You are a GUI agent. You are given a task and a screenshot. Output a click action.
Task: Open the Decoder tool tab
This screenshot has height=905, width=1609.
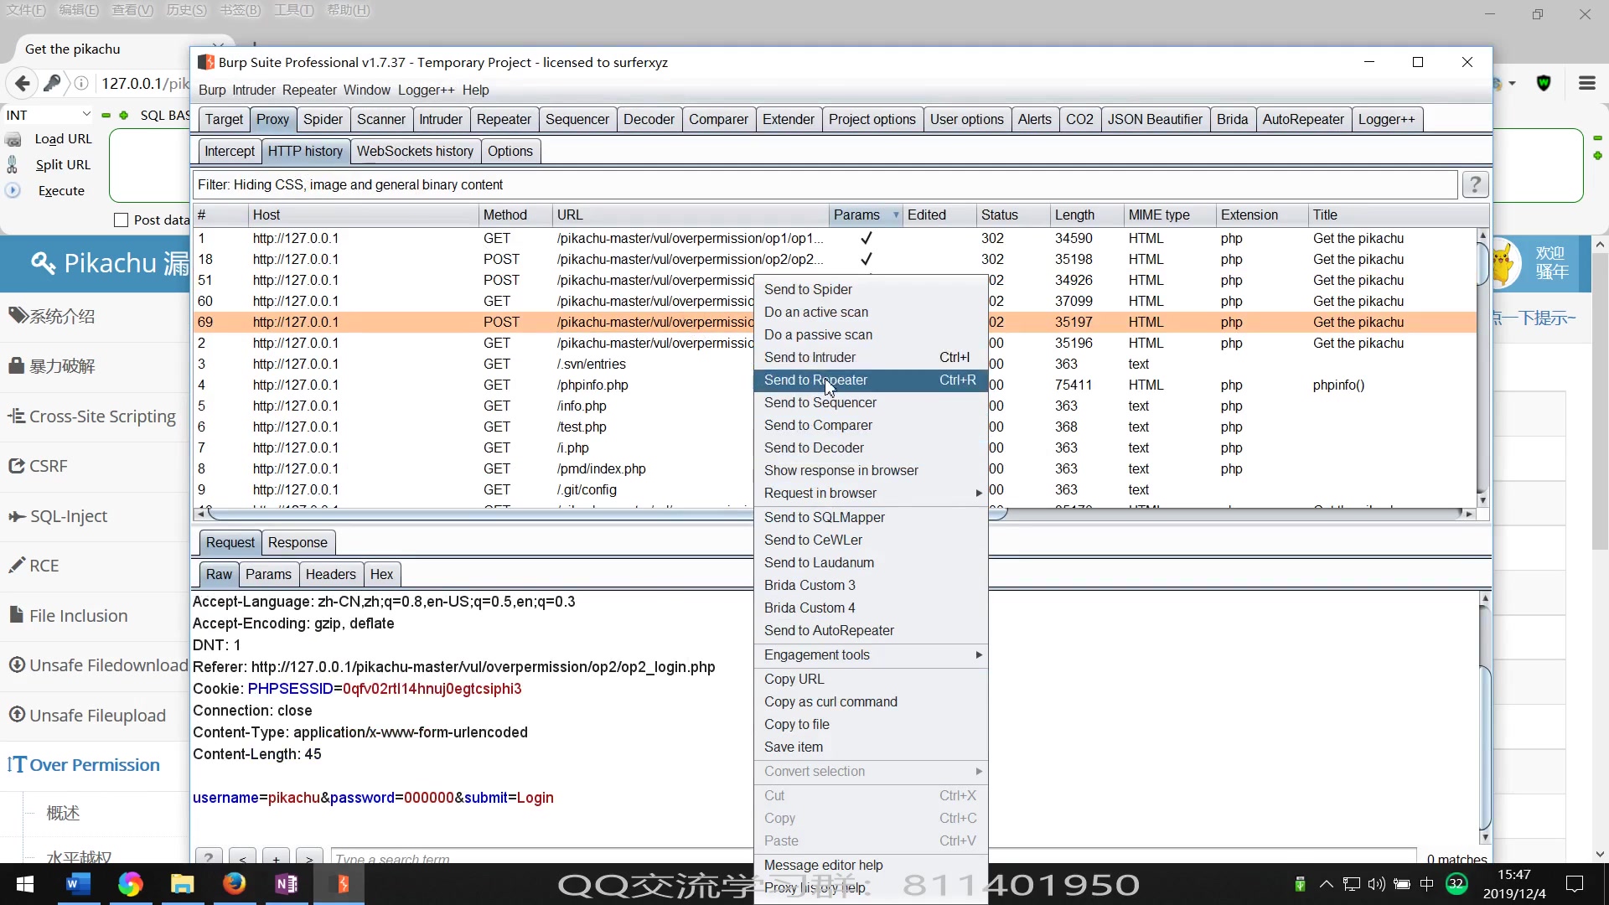point(649,119)
